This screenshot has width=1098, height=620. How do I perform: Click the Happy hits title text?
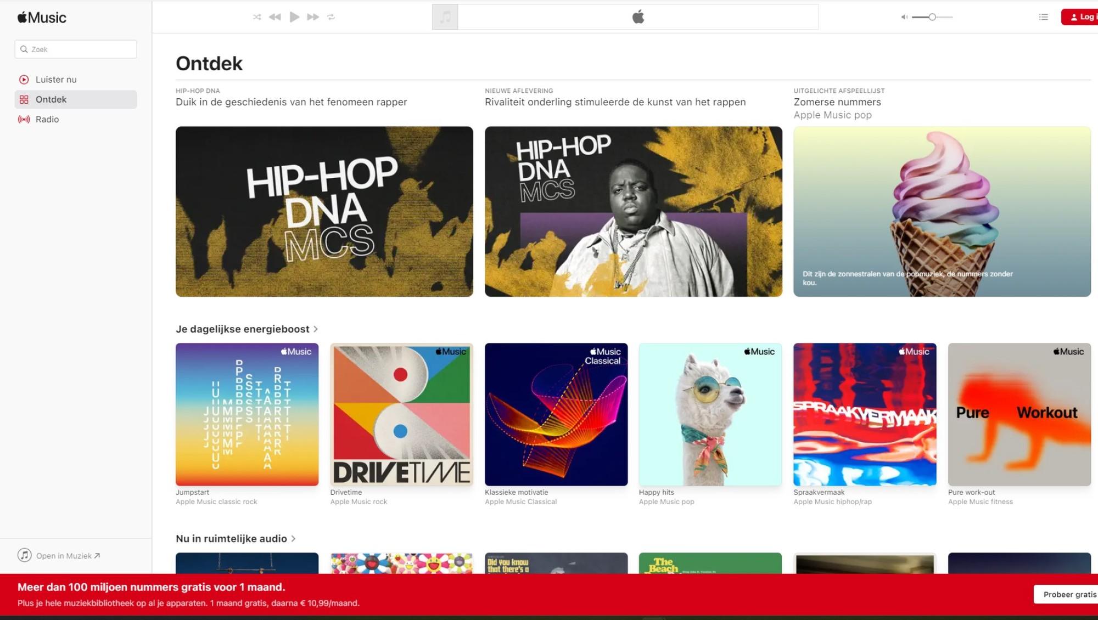pos(657,492)
